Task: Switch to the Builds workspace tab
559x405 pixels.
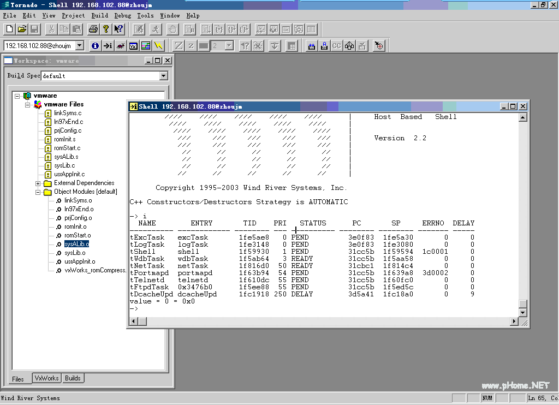Action: click(73, 378)
